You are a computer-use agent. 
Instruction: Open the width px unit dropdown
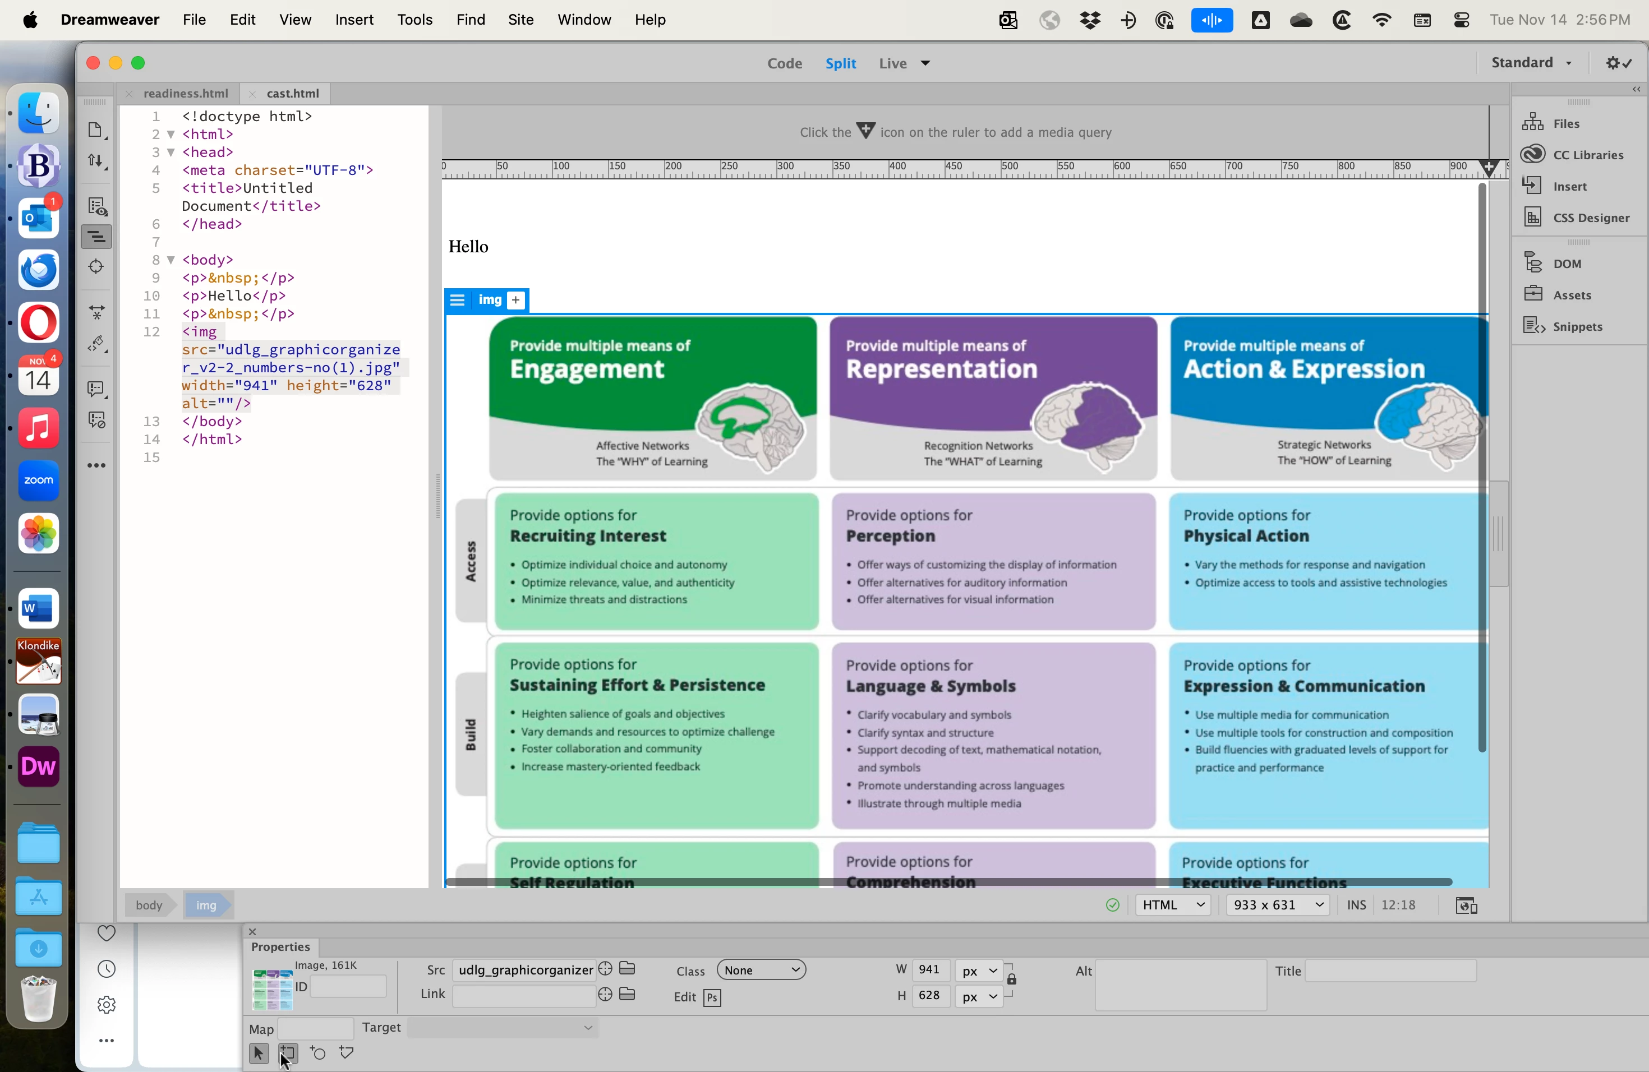978,970
